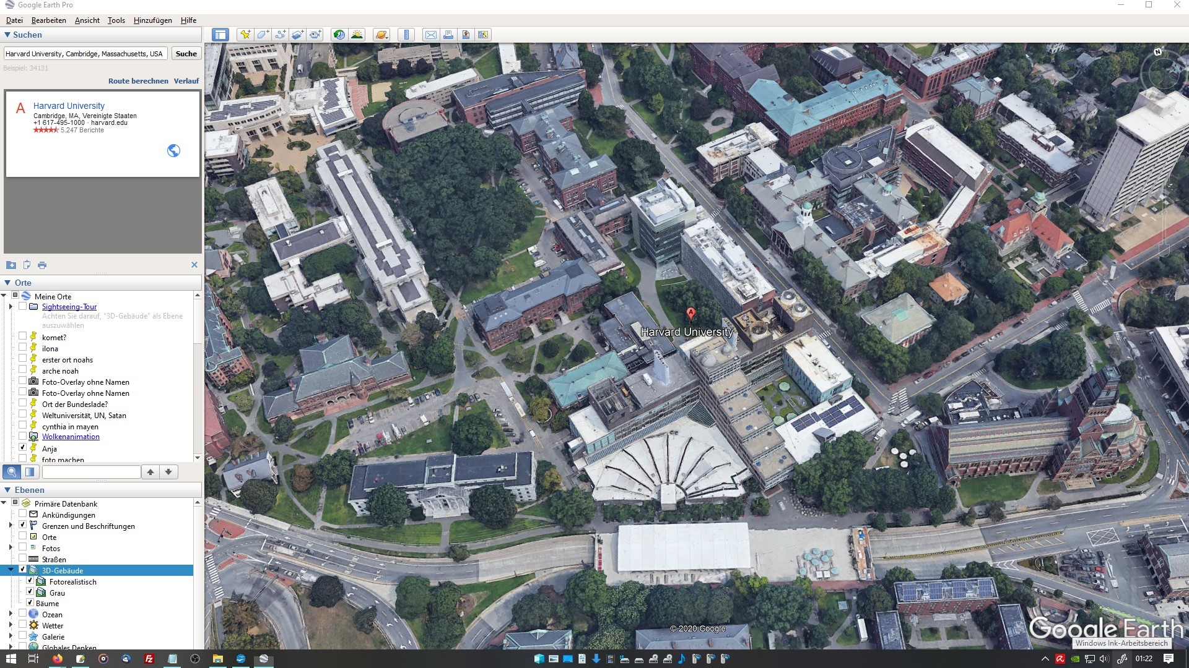1189x668 pixels.
Task: Move the selected place up
Action: (x=150, y=472)
